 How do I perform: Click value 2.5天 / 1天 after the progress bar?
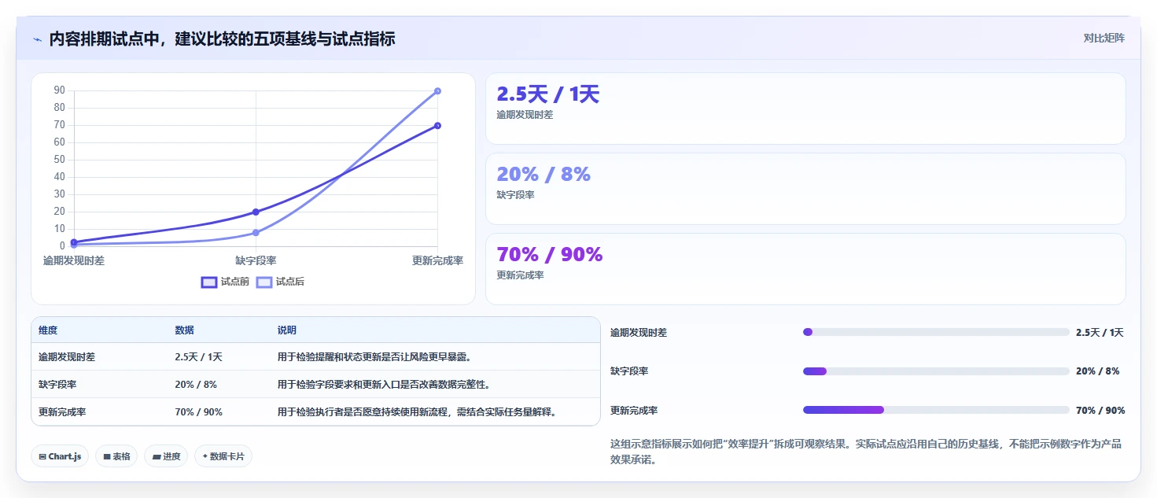tap(1100, 333)
